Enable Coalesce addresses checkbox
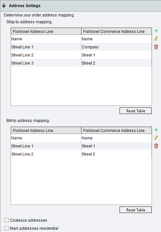 click(x=6, y=220)
